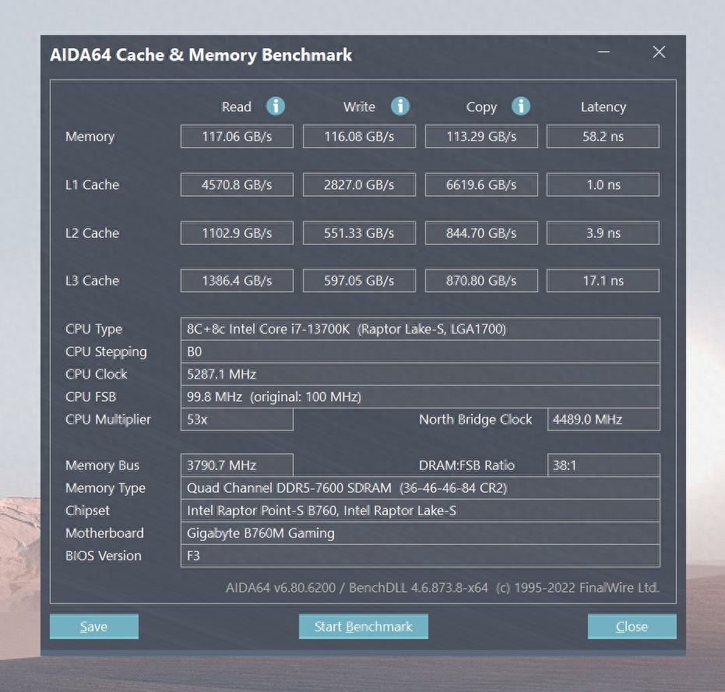Select Memory copy value 113.29 GB/s
The image size is (725, 692).
[481, 136]
